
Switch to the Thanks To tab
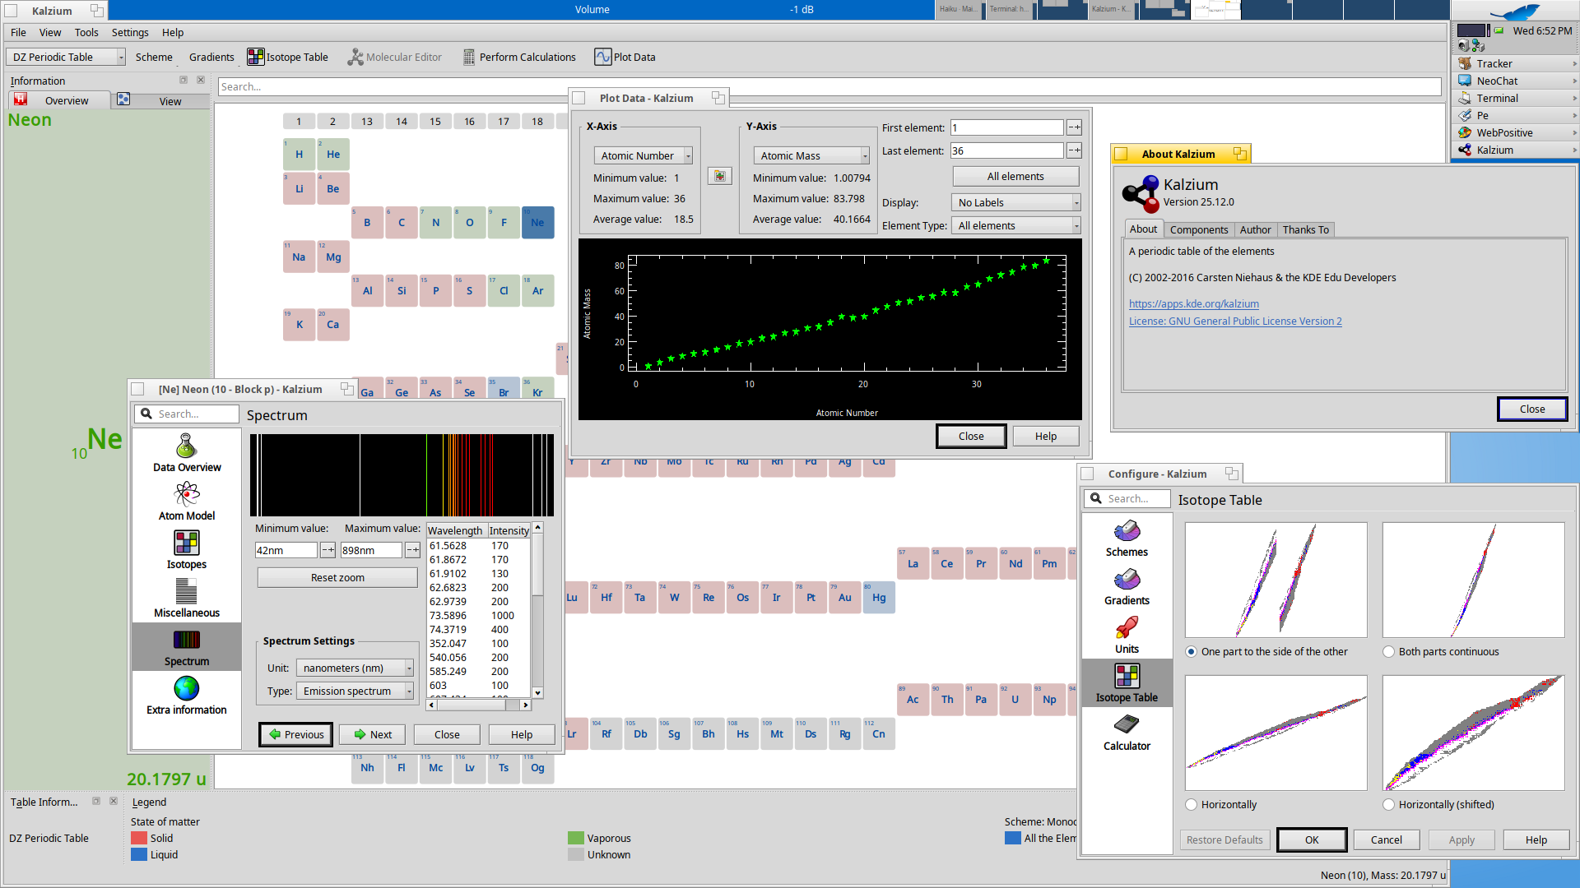point(1305,229)
